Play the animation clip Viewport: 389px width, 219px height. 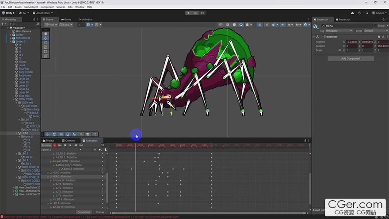click(70, 145)
